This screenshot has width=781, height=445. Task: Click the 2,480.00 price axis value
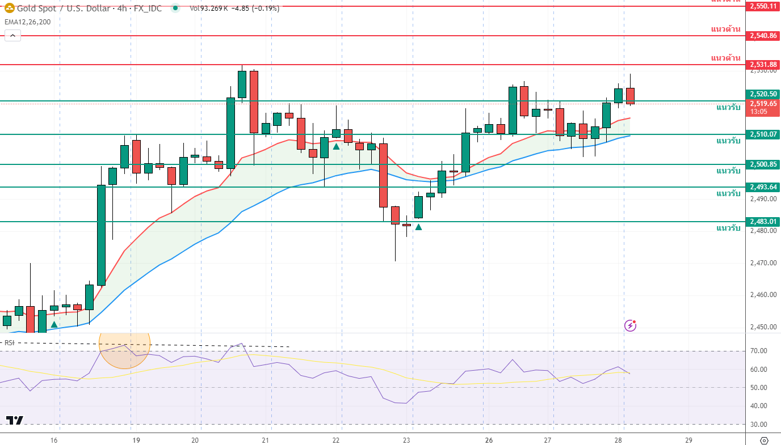763,231
